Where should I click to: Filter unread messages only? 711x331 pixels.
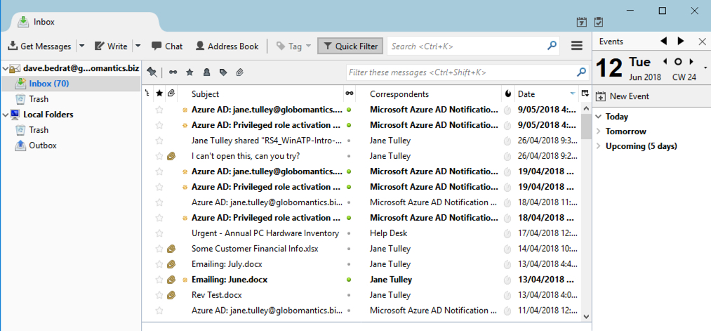(173, 72)
